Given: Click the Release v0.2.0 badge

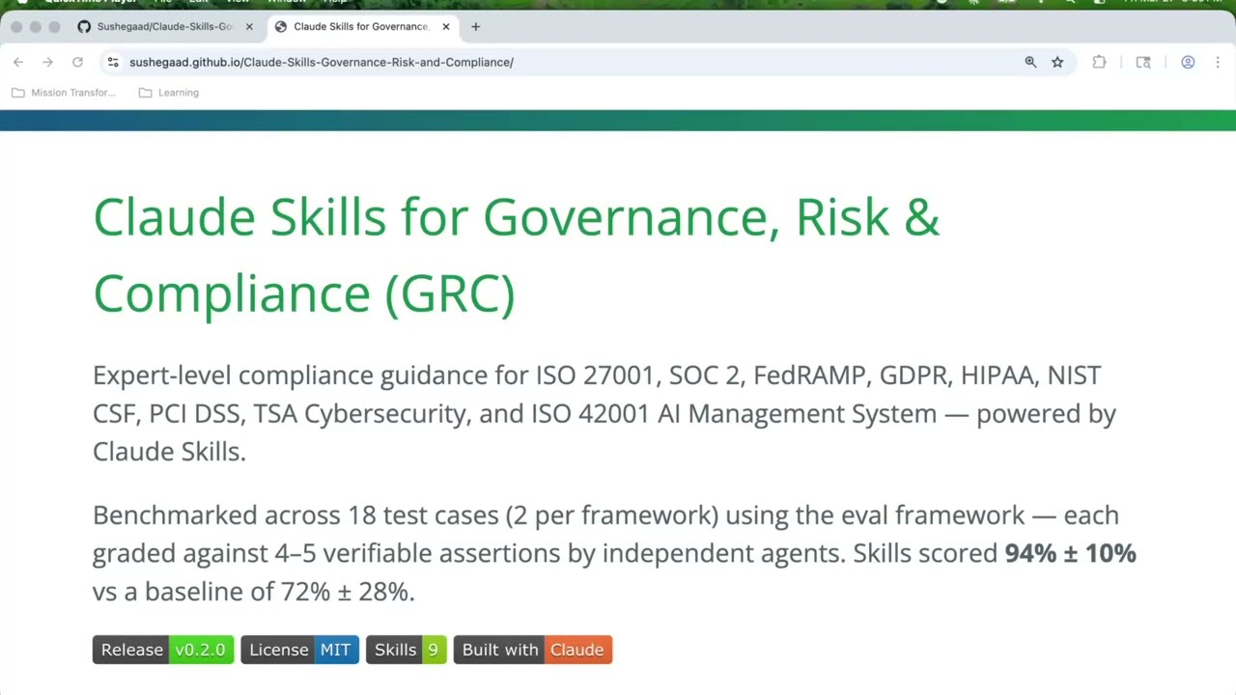Looking at the screenshot, I should [x=163, y=650].
